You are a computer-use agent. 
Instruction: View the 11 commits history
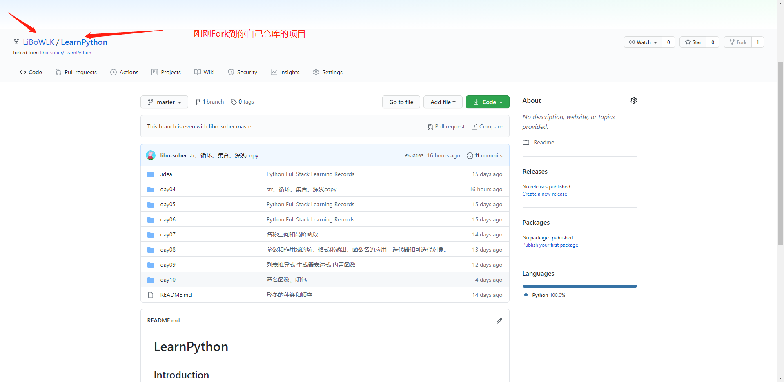485,155
